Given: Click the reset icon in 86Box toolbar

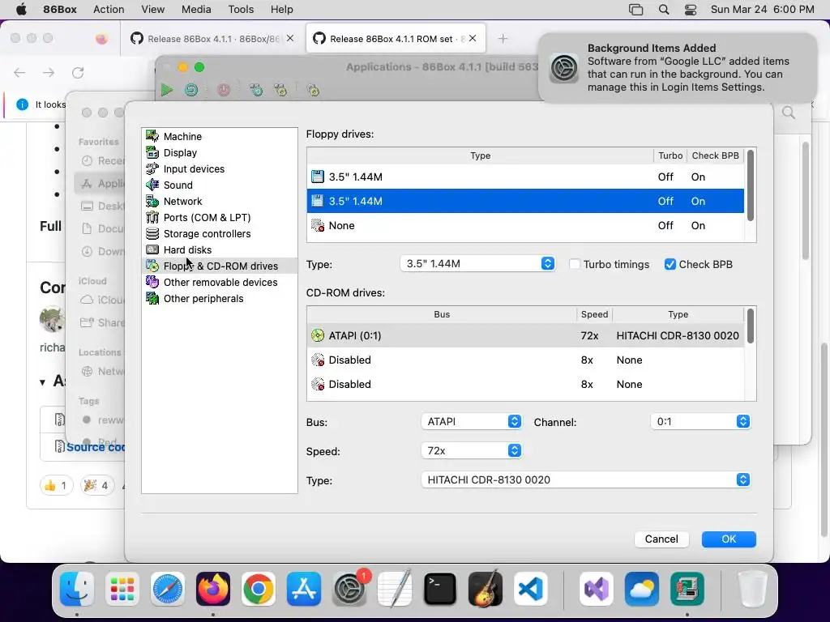Looking at the screenshot, I should (191, 90).
